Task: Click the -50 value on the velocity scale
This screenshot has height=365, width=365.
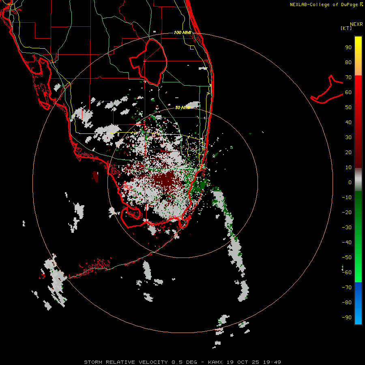Action: coord(347,257)
